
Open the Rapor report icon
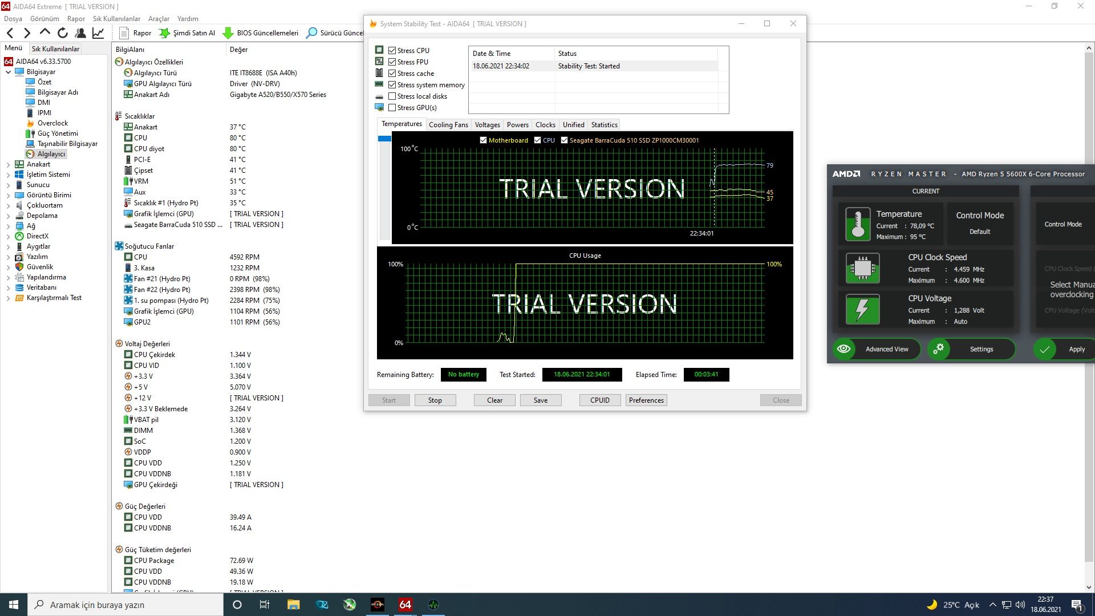124,33
